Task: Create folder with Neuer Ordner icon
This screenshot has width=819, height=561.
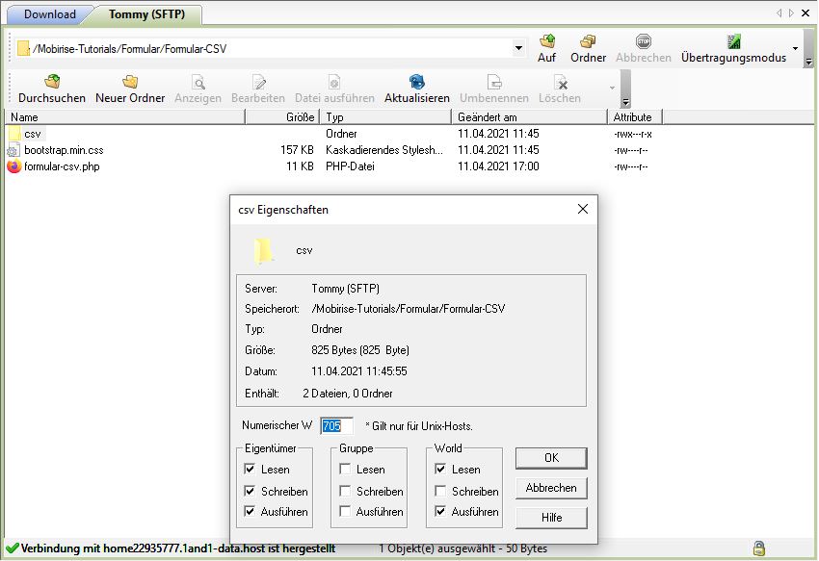Action: click(130, 83)
